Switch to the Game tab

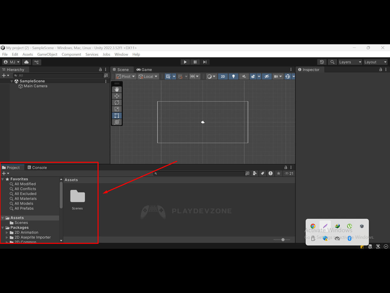click(x=144, y=70)
